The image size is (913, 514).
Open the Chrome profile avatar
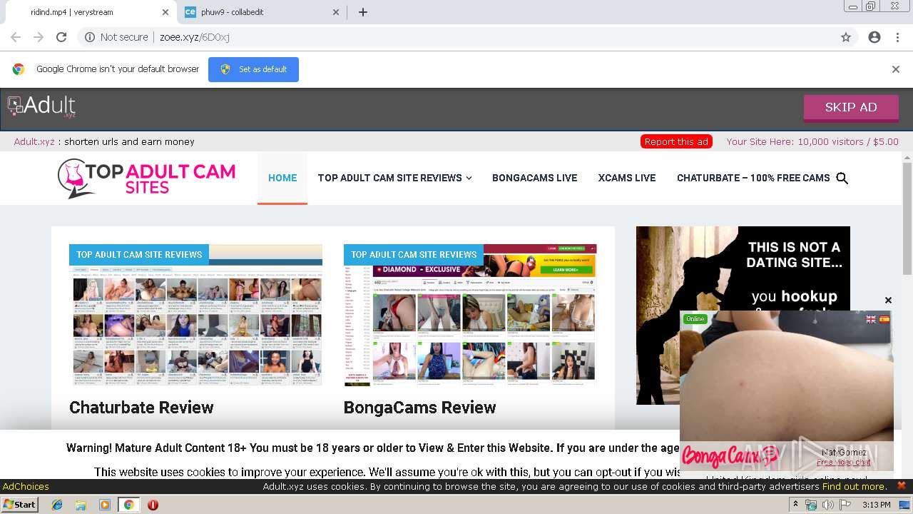point(874,37)
